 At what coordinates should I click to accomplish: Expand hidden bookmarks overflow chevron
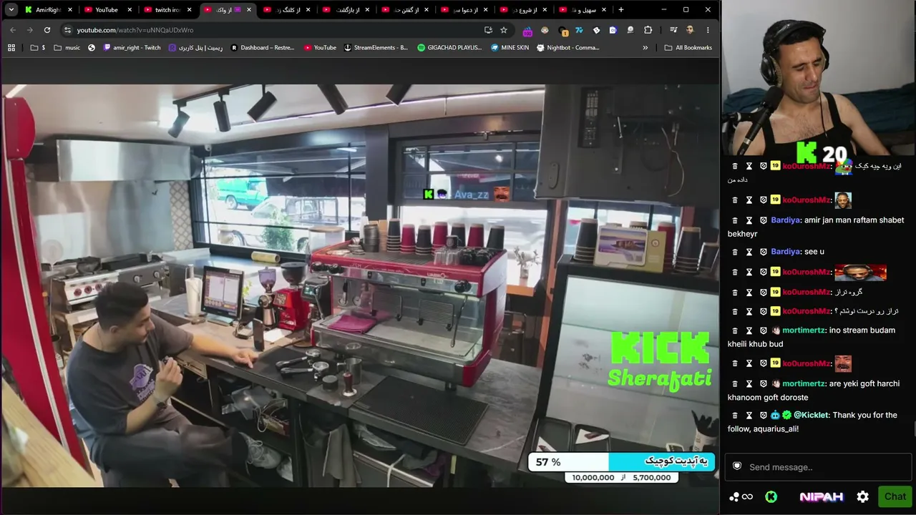coord(645,48)
